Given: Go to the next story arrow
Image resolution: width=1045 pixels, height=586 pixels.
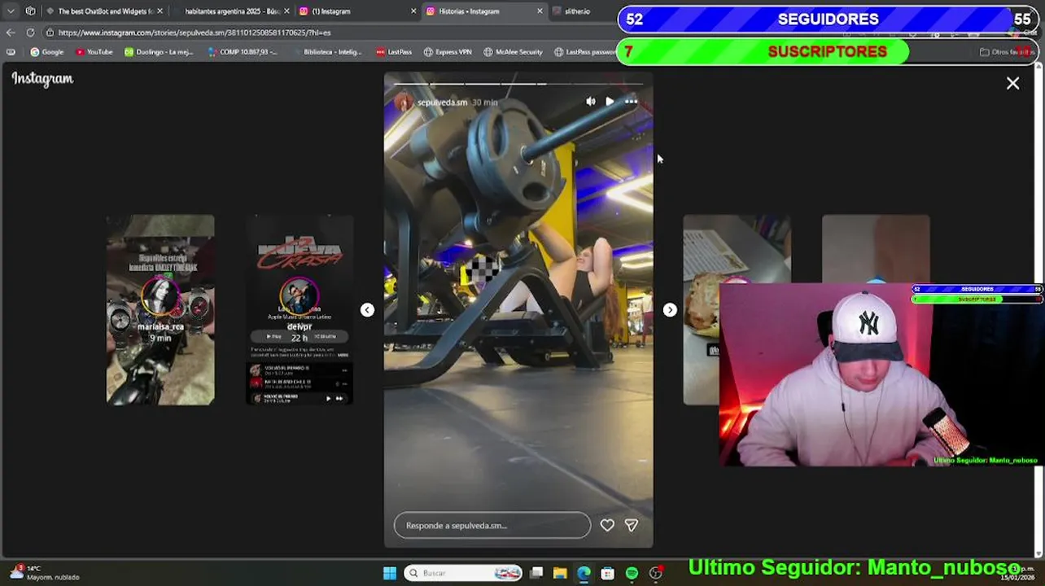Looking at the screenshot, I should pos(670,310).
